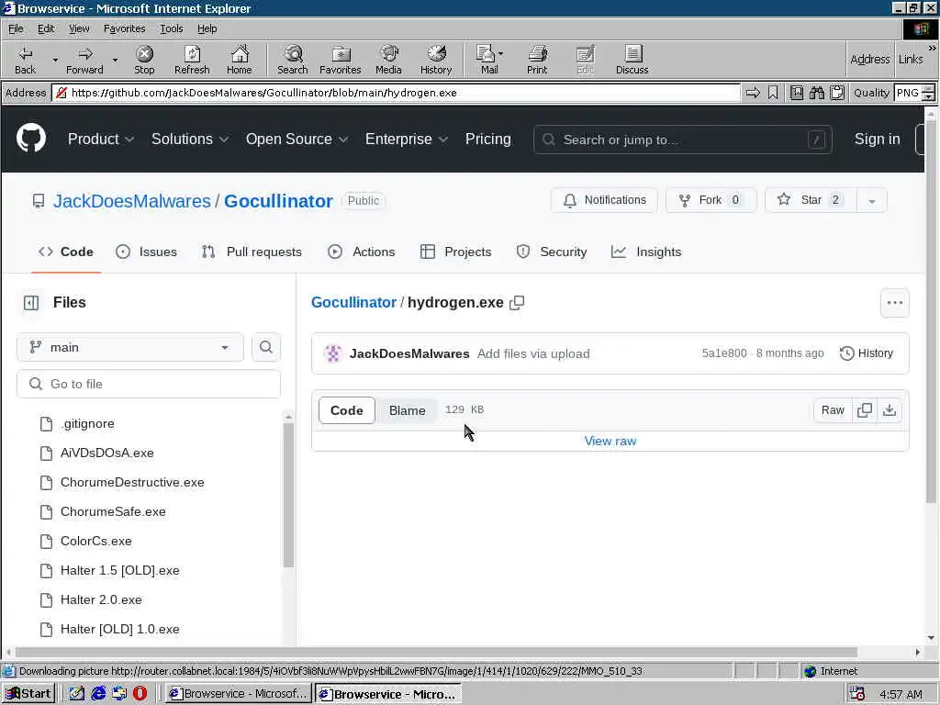Viewport: 940px width, 705px height.
Task: Click the Forward toolbar button
Action: tap(84, 60)
